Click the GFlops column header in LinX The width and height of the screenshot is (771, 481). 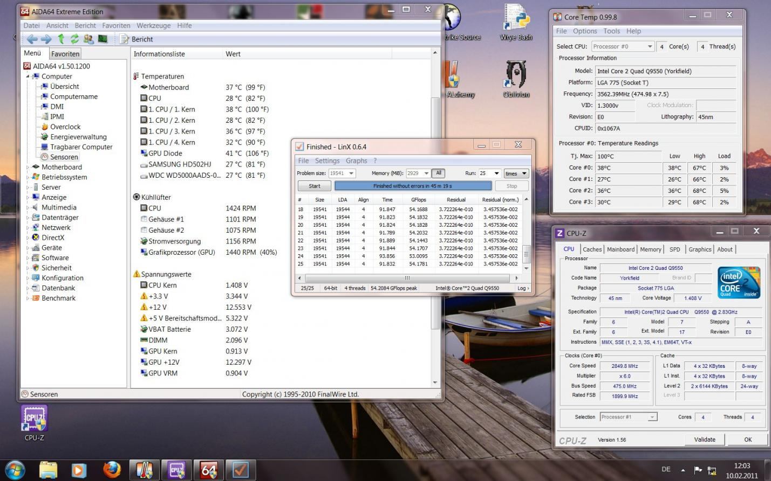419,199
